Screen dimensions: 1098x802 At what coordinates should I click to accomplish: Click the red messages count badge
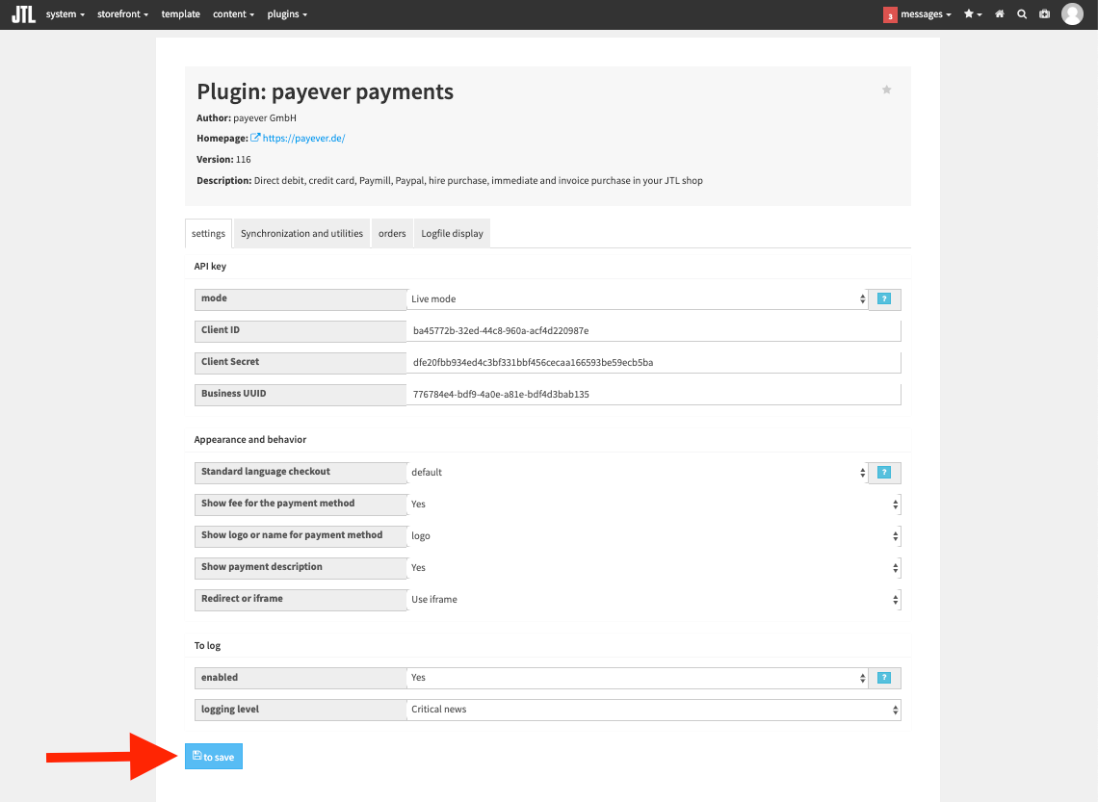pos(890,14)
